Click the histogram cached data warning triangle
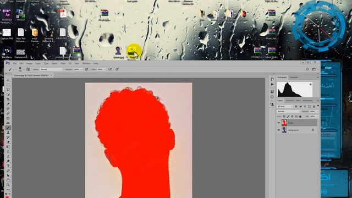Viewport: 352px width, 198px height. [310, 84]
